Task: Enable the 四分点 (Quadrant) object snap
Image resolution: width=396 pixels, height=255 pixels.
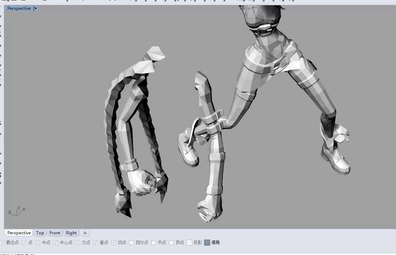Action: click(x=131, y=242)
